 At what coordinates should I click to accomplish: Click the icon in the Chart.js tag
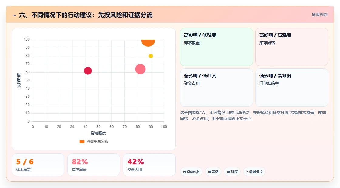click(x=185, y=172)
